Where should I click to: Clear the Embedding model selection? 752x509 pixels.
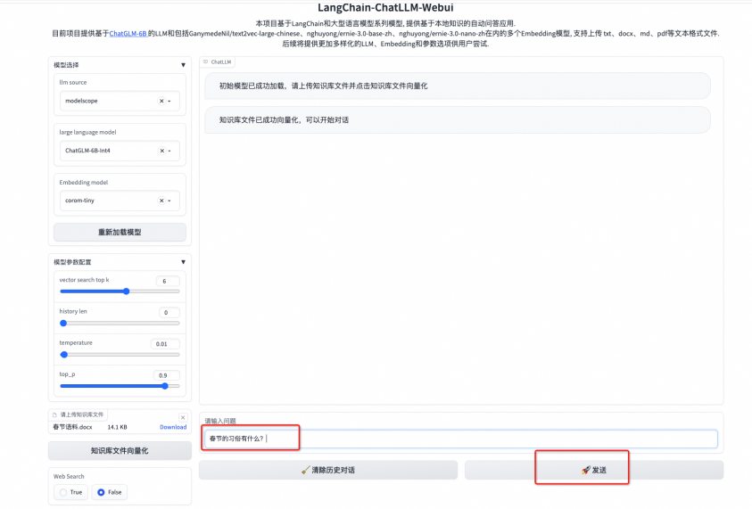[x=161, y=201]
